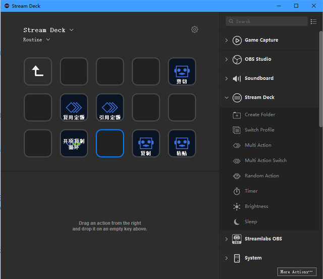Select the 剪切 robot key
The image size is (323, 279).
(182, 72)
